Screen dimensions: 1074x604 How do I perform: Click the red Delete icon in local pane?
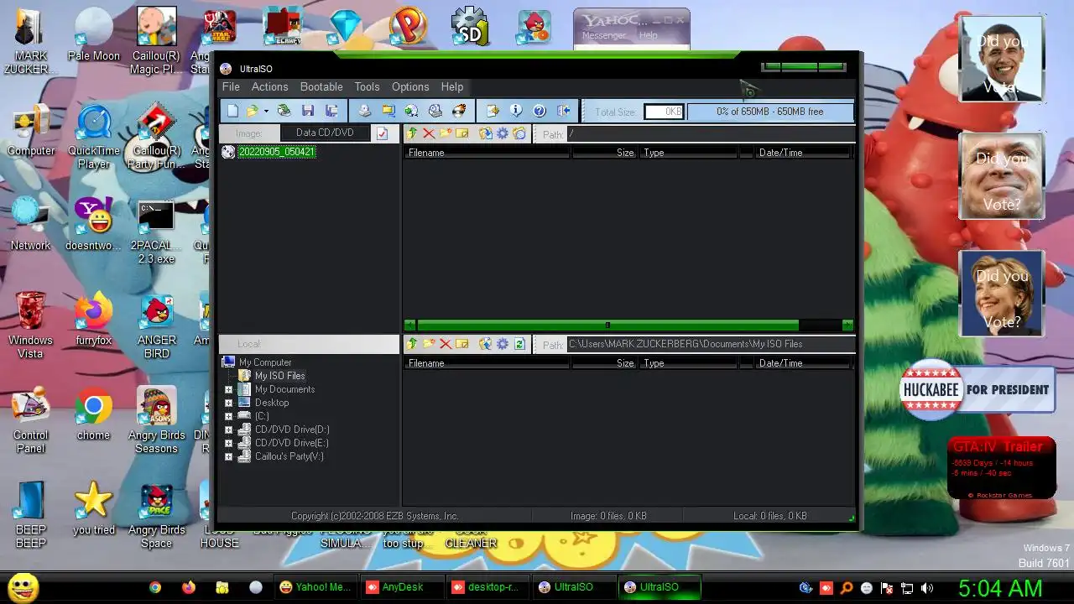(x=445, y=344)
